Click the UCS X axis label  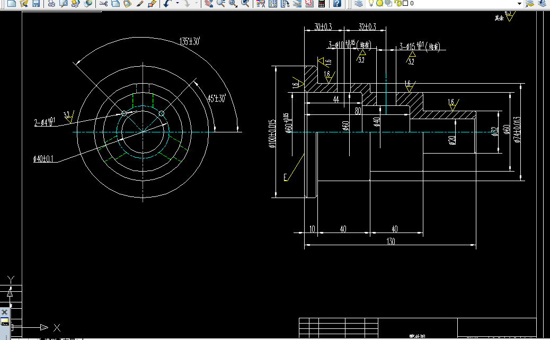pos(57,328)
